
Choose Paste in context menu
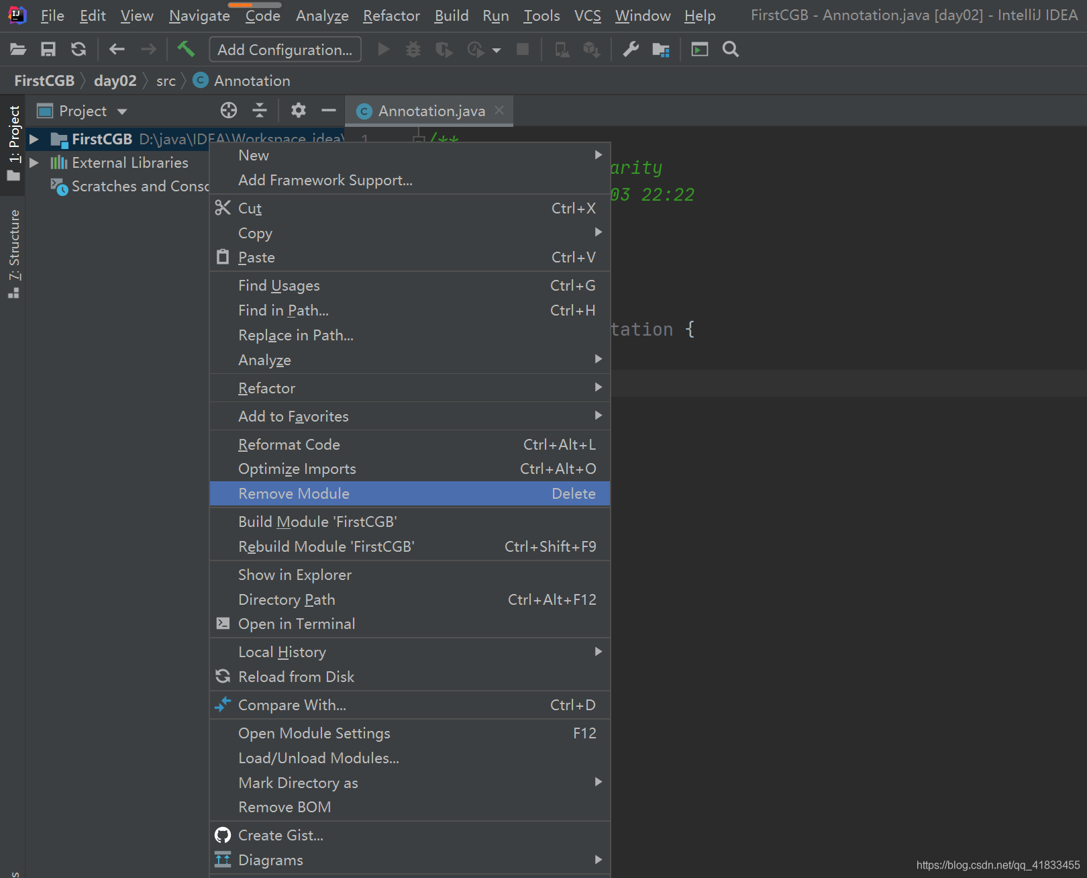point(409,257)
